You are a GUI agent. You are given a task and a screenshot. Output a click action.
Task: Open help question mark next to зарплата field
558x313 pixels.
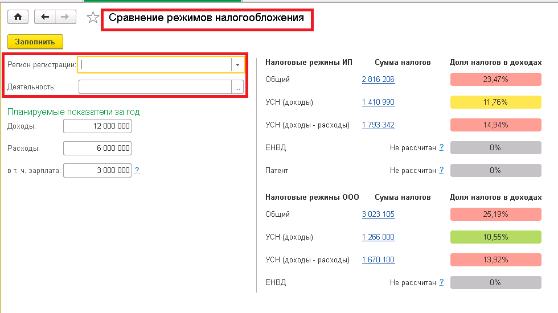click(x=137, y=170)
